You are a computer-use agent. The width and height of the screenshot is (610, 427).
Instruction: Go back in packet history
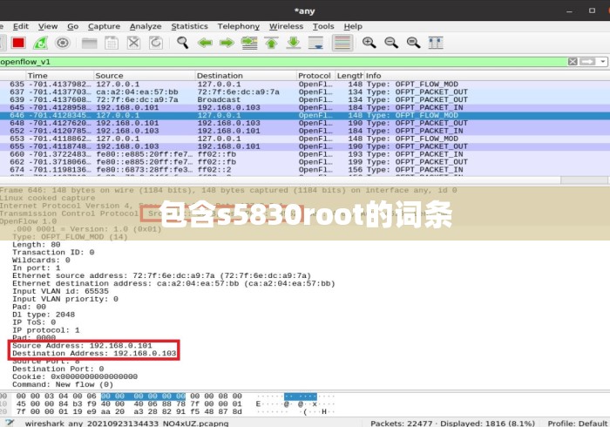pyautogui.click(x=205, y=43)
